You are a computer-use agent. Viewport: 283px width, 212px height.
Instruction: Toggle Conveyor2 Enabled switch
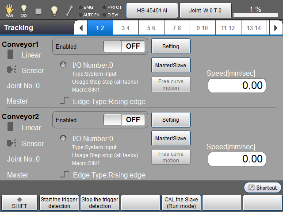124,119
